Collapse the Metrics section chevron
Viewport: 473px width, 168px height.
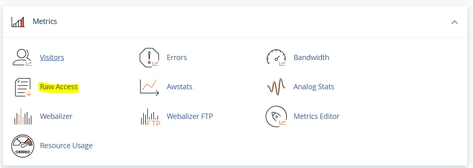(x=454, y=22)
